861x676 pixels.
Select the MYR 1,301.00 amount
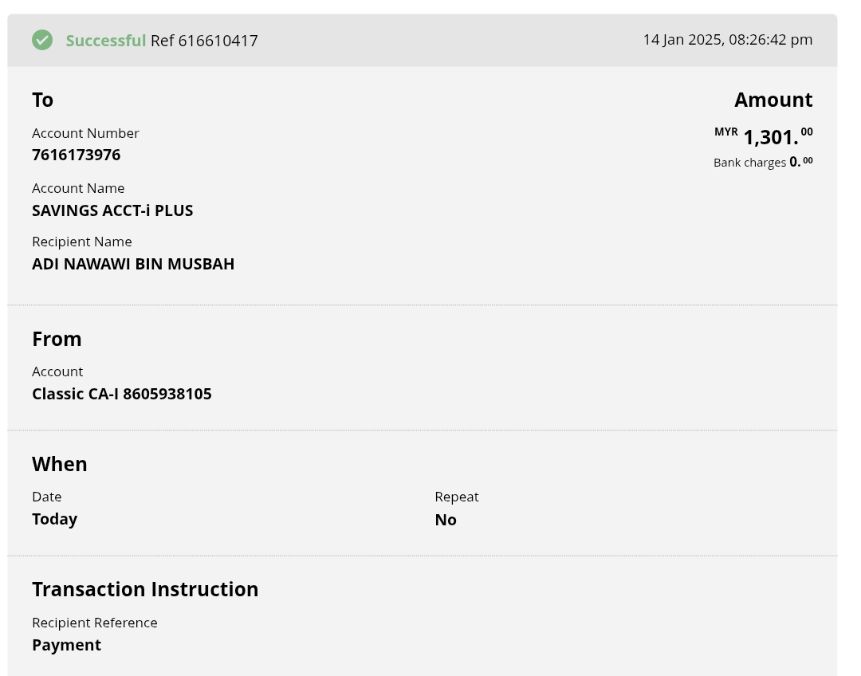tap(770, 137)
